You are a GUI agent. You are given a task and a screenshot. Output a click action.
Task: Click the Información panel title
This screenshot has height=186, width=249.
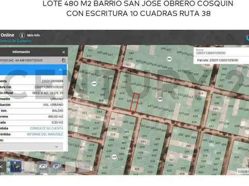pos(21,52)
